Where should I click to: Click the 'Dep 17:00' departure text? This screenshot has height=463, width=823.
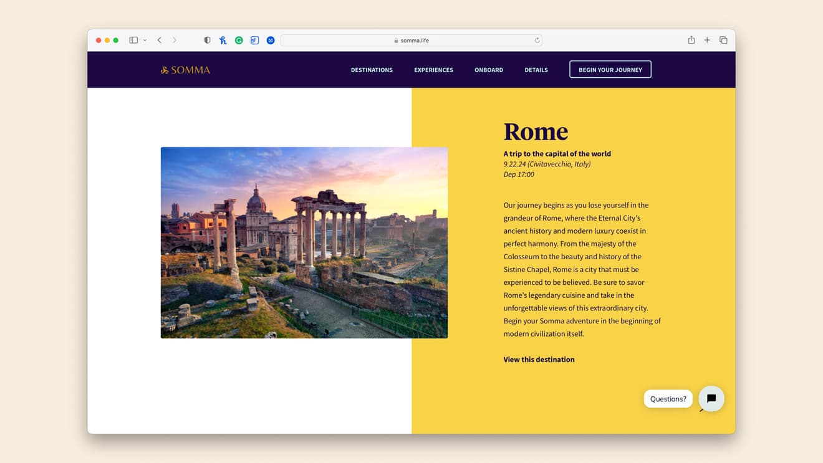click(x=519, y=174)
